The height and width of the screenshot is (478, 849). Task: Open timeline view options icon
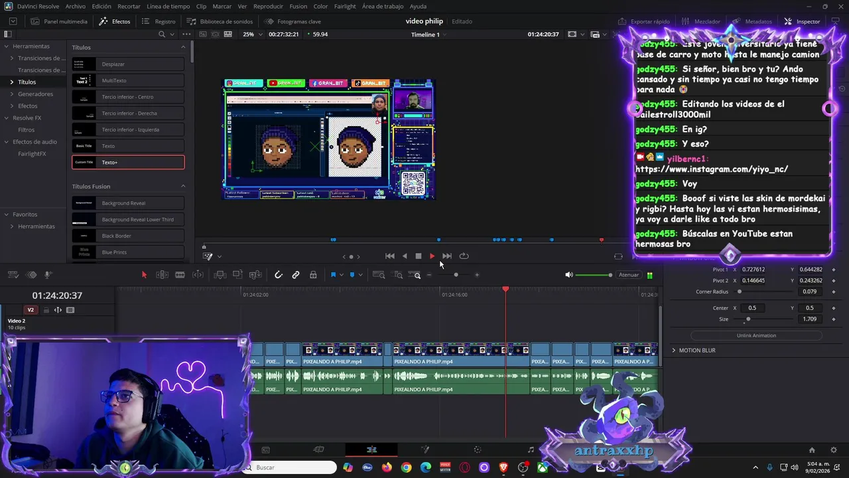pyautogui.click(x=13, y=275)
